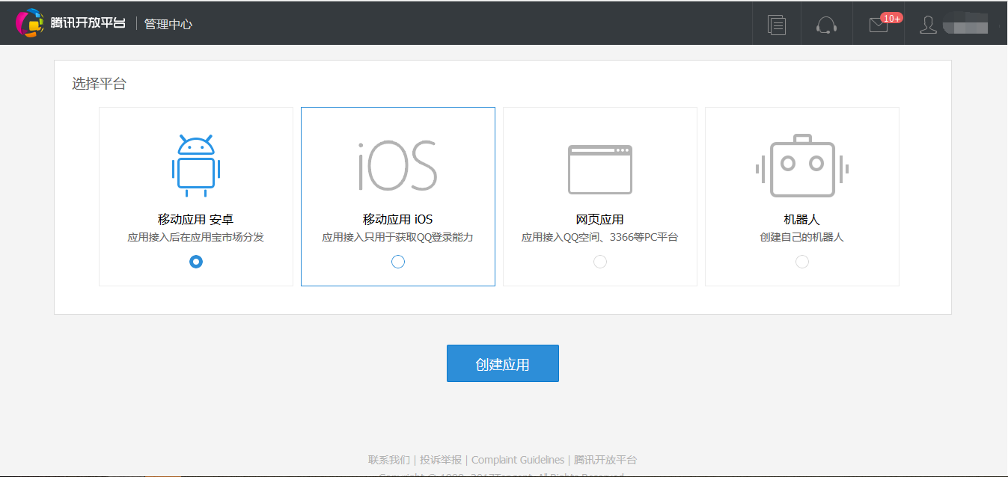Image resolution: width=1008 pixels, height=477 pixels.
Task: Open the Complaint Guidelines link
Action: tap(518, 460)
